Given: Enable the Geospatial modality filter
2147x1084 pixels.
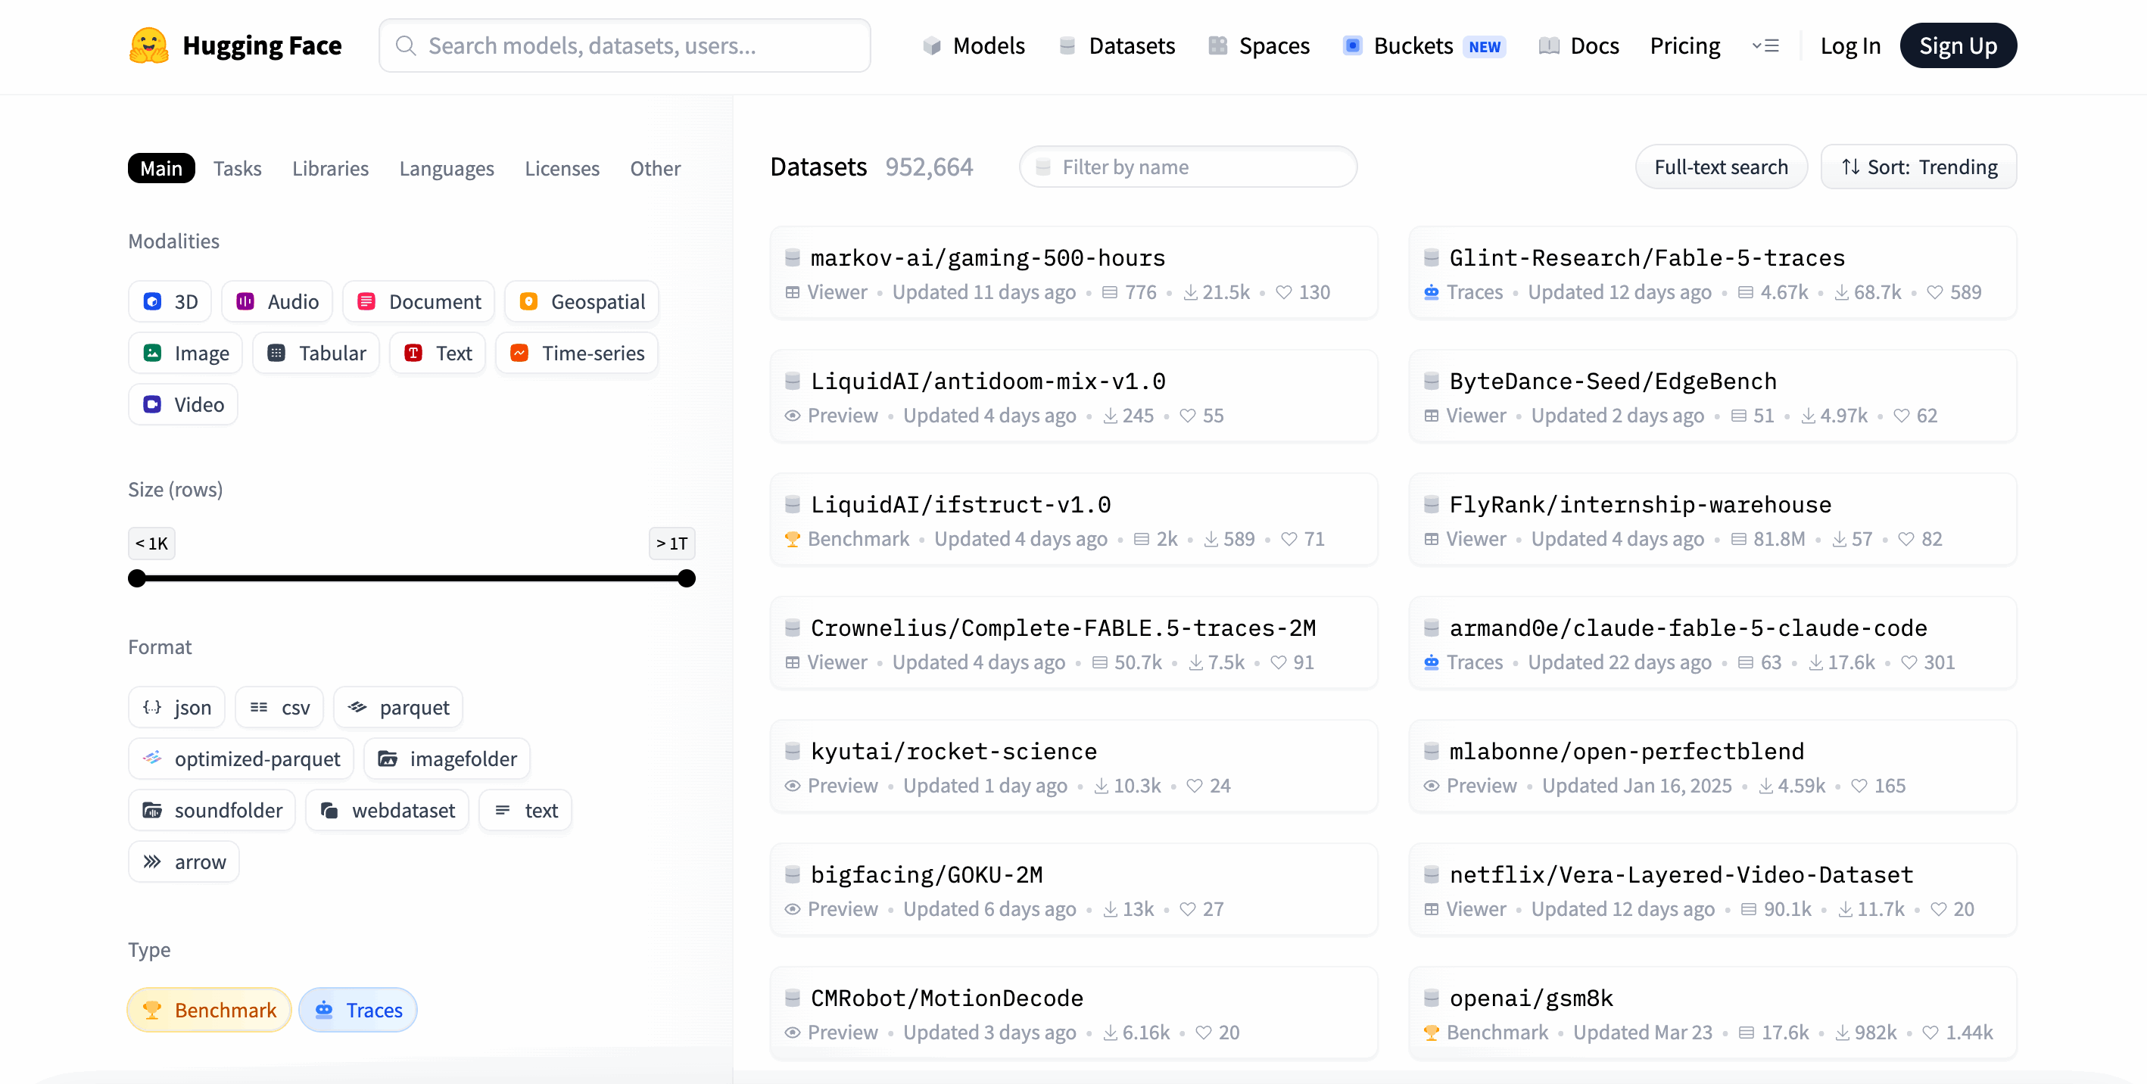Looking at the screenshot, I should 581,301.
